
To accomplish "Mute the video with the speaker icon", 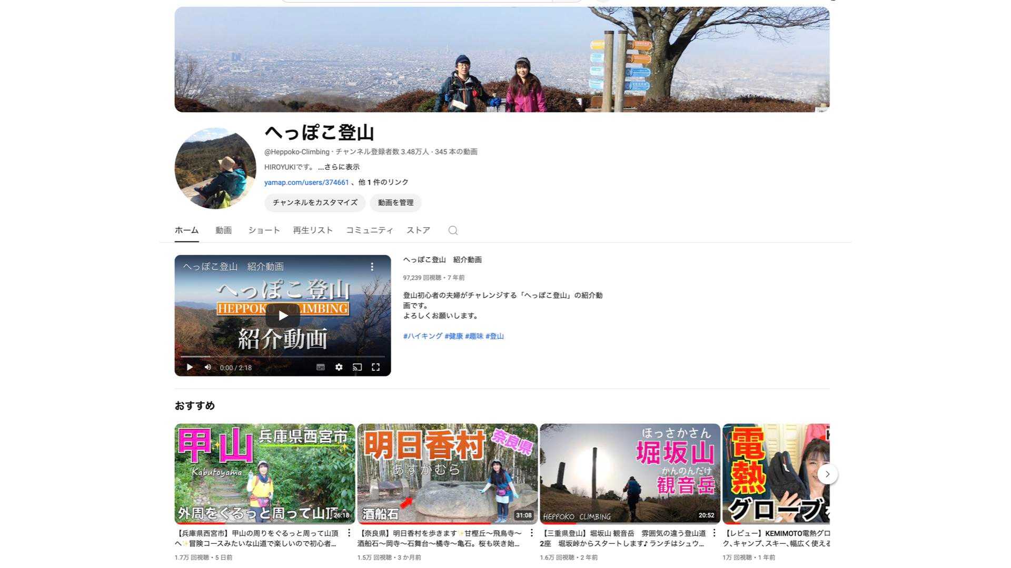I will coord(208,367).
